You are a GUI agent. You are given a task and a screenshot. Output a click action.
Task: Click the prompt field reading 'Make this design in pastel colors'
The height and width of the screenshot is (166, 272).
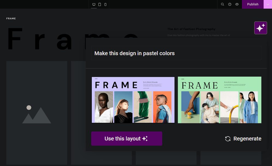point(176,53)
